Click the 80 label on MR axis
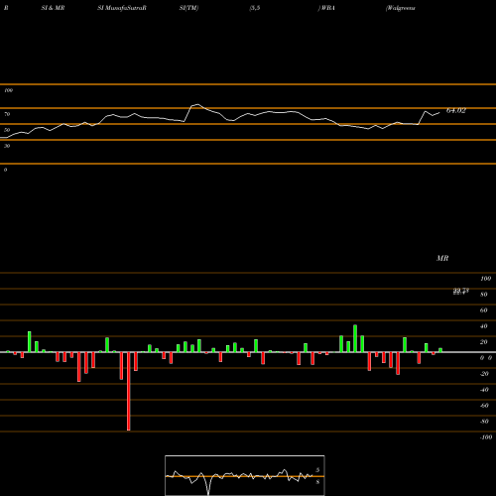Image resolution: width=496 pixels, height=496 pixels. pos(484,295)
